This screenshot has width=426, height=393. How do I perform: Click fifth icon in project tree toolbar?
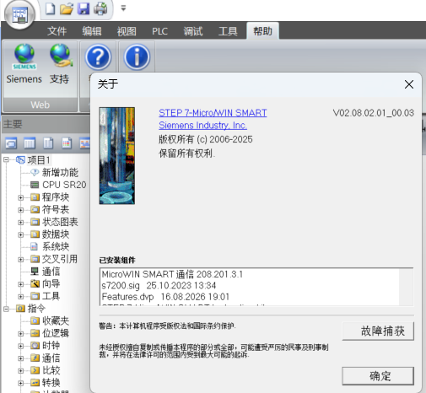click(84, 143)
